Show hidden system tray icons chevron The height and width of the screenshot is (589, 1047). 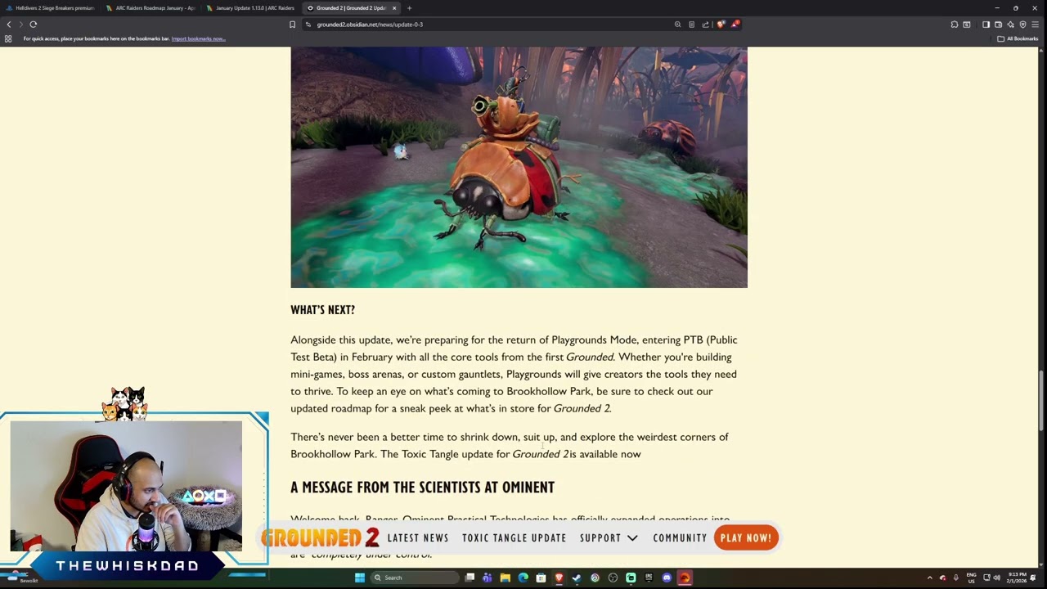(929, 578)
